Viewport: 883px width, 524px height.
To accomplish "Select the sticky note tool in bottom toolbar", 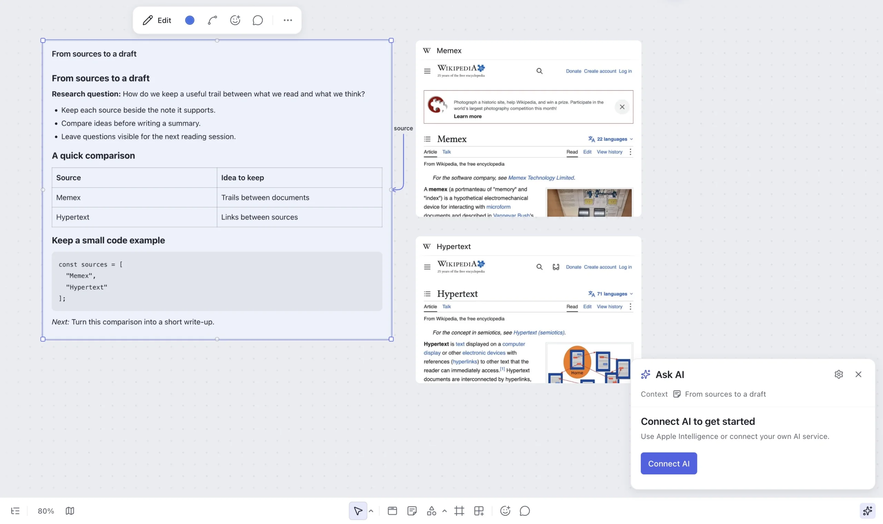I will [x=412, y=511].
